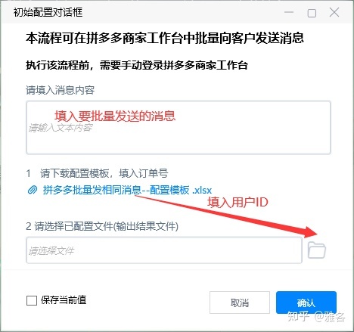This screenshot has height=332, width=354.
Task: Click the 请填入消息内容 label
Action: (x=61, y=90)
